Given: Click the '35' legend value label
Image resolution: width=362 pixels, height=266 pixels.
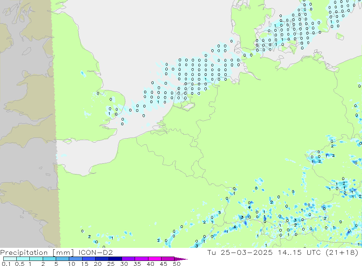Looking at the screenshot, I should point(137,264).
